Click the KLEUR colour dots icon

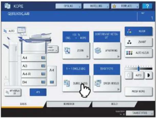129,31
